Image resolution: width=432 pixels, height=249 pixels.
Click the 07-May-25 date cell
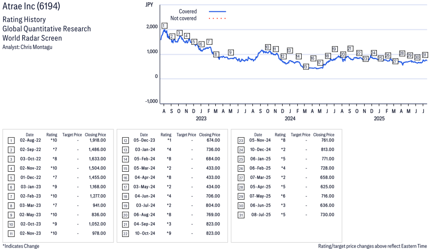click(x=260, y=196)
